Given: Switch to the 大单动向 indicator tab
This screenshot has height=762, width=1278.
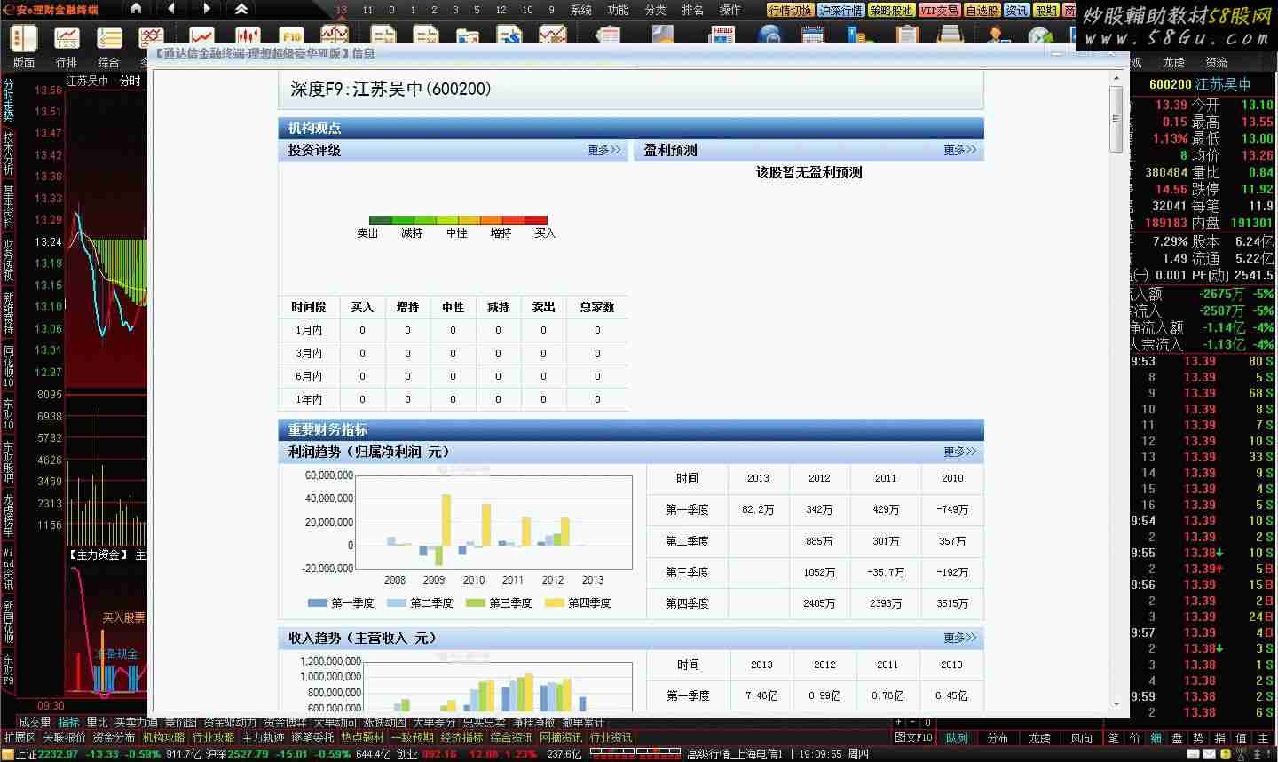Looking at the screenshot, I should click(335, 723).
